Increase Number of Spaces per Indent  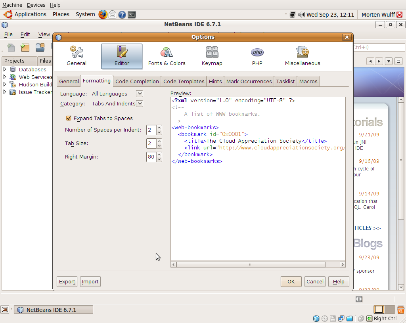(159, 127)
